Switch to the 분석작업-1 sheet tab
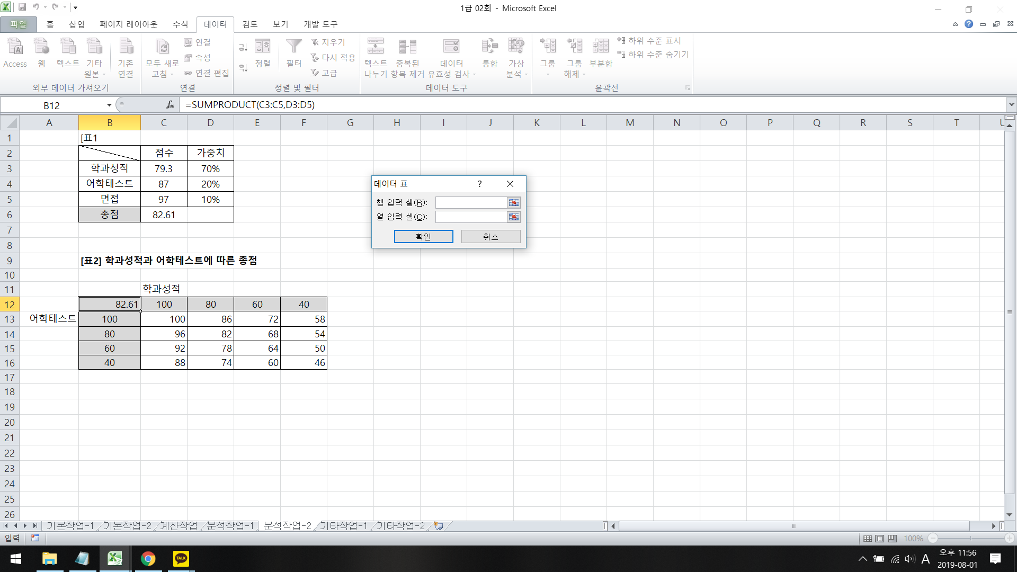Viewport: 1017px width, 572px height. [230, 526]
